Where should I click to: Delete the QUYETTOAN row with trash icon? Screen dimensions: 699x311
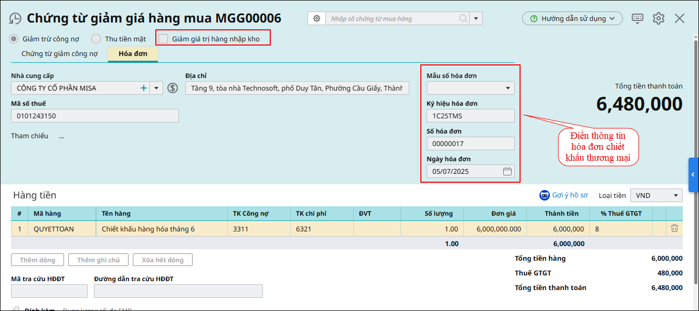click(674, 228)
